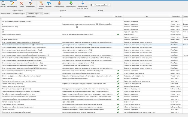Toggle Системная check for Наряд на работу
Screen dimensions: 188x117
pos(118,34)
